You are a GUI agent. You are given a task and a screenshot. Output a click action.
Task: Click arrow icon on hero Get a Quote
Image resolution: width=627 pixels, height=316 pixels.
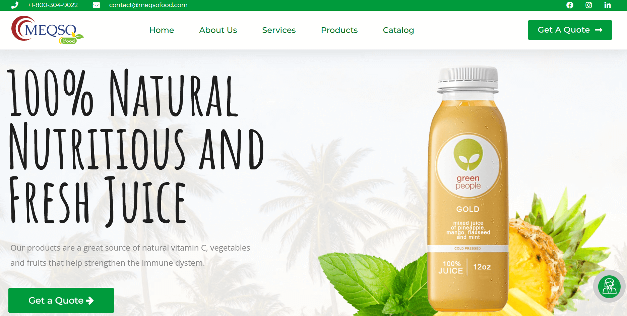[x=90, y=301]
